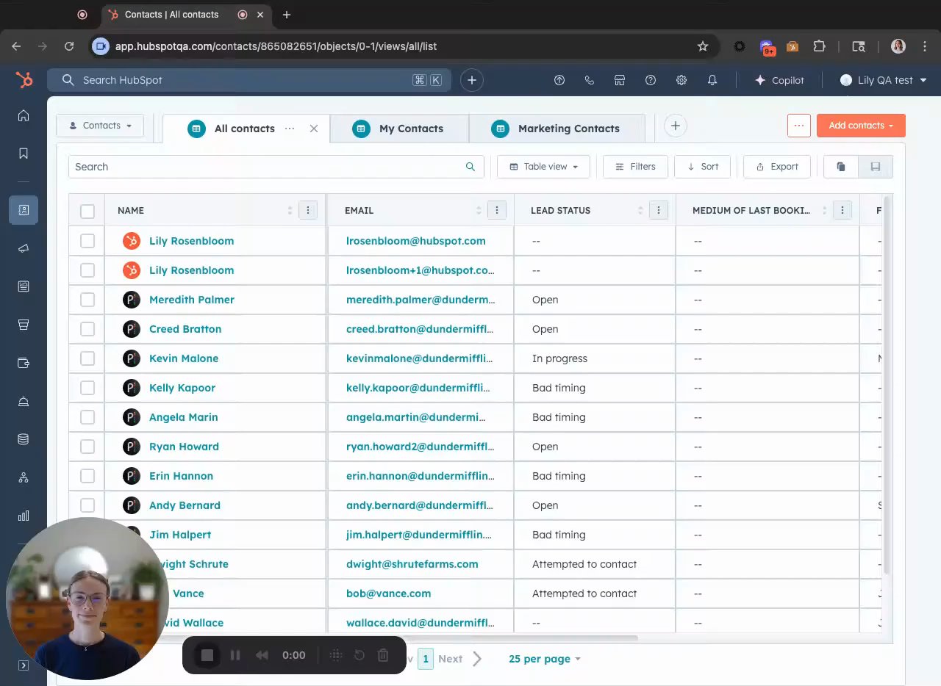
Task: Switch to the Marketing Contacts tab
Action: (x=557, y=129)
